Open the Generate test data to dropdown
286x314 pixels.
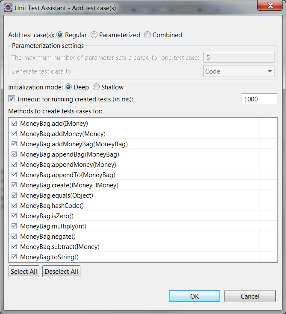239,71
